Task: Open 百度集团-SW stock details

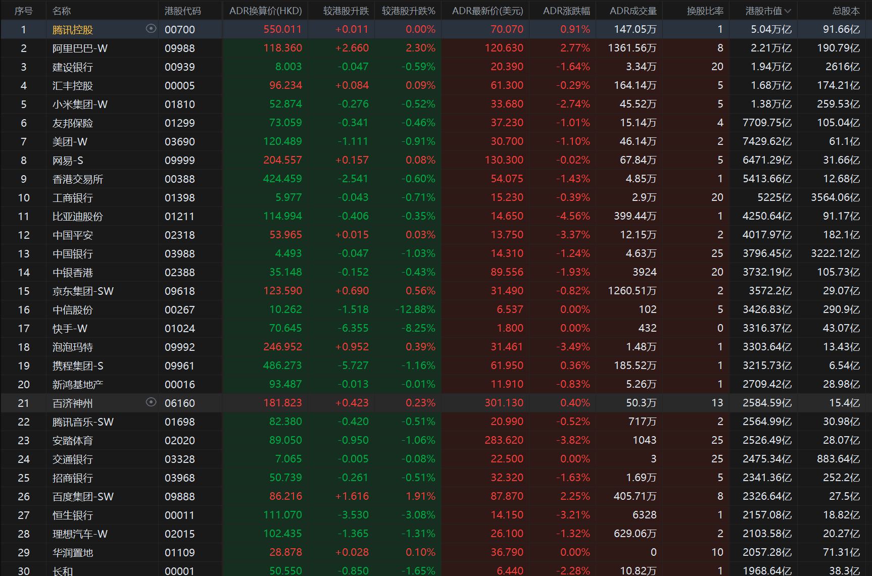Action: pyautogui.click(x=83, y=497)
